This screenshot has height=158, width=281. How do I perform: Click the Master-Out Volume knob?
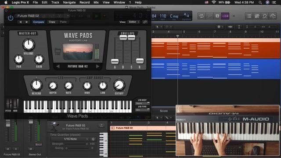point(29,45)
